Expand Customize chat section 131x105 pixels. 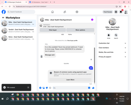pos(112,43)
